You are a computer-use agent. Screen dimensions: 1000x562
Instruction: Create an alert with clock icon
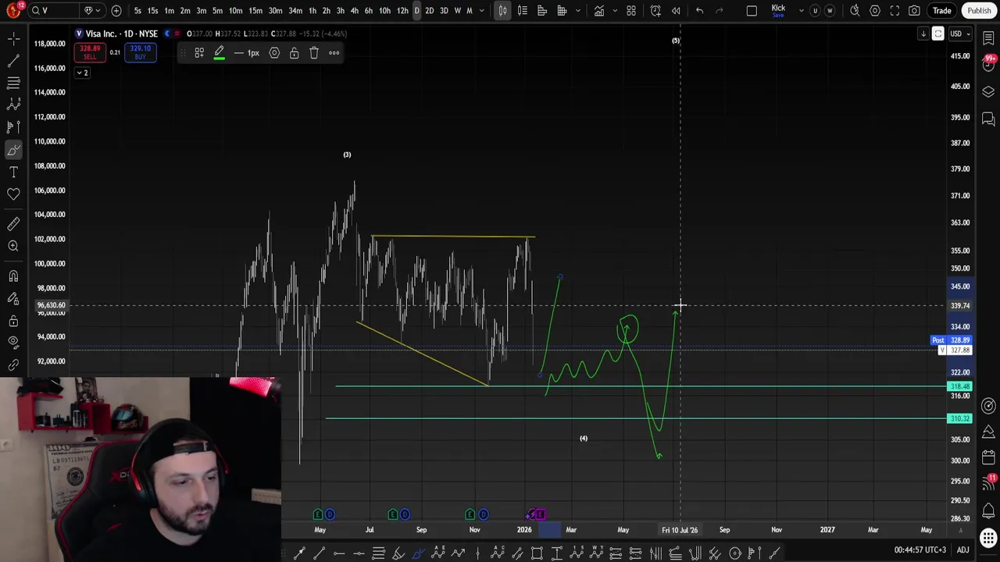pyautogui.click(x=655, y=11)
